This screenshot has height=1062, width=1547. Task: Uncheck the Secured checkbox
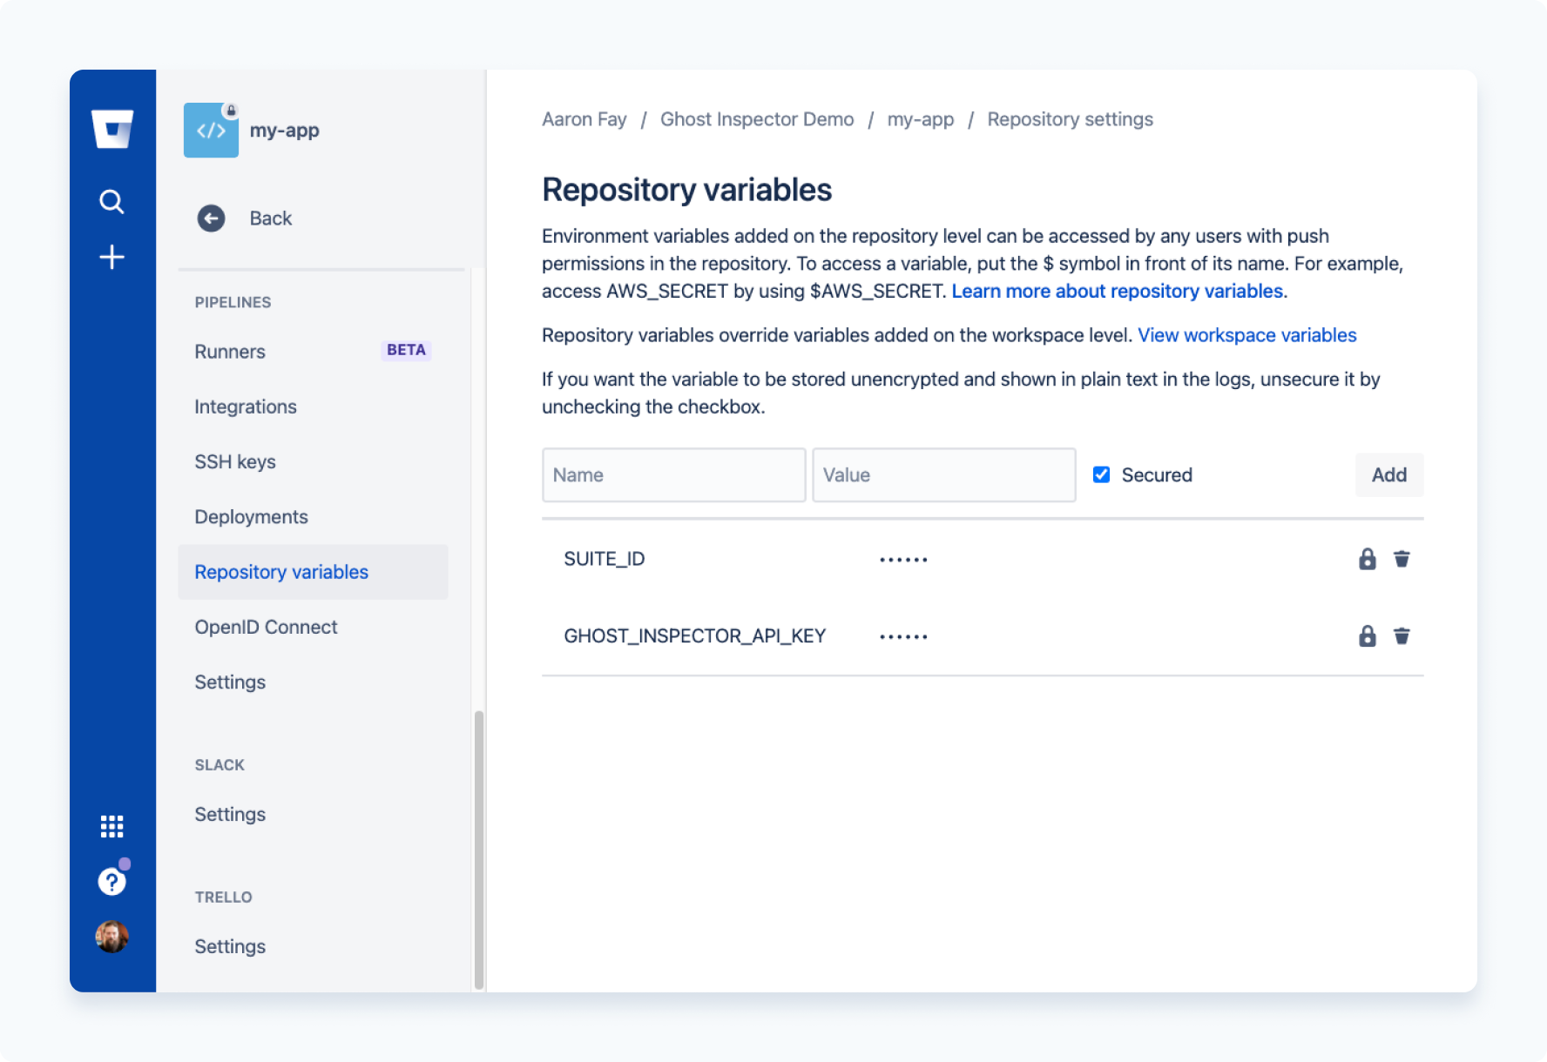[1101, 474]
